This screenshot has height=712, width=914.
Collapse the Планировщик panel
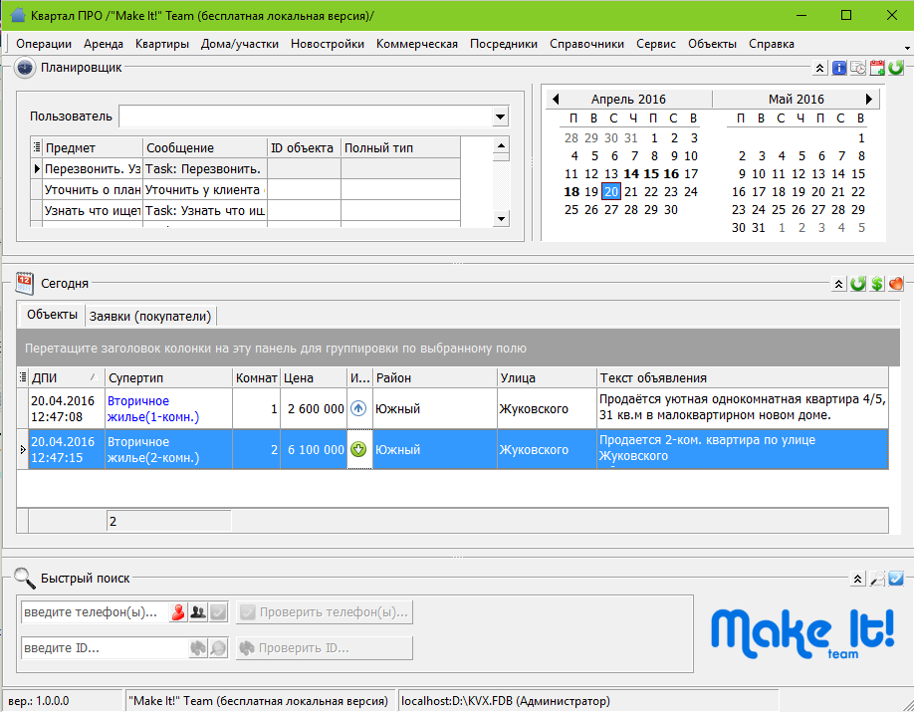[x=819, y=68]
